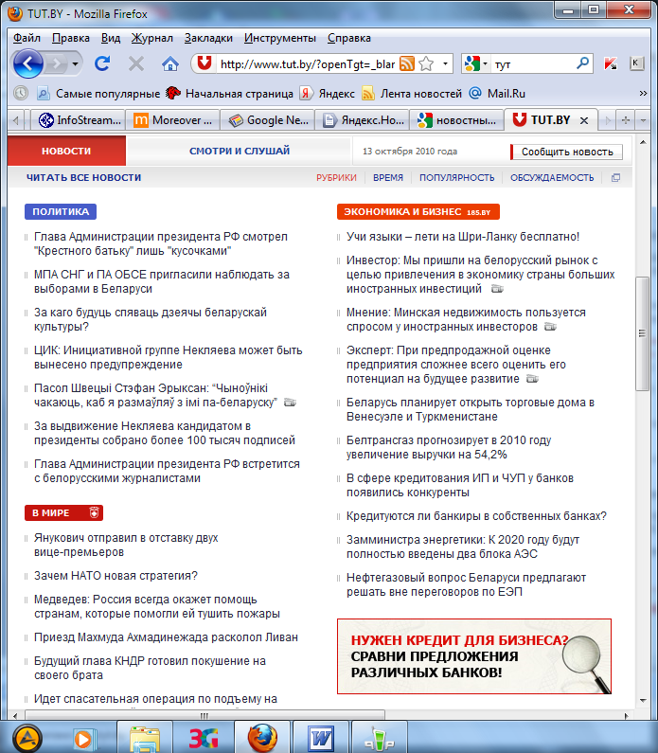Click camera icon beside Мнение headline
The image size is (658, 753).
point(550,327)
